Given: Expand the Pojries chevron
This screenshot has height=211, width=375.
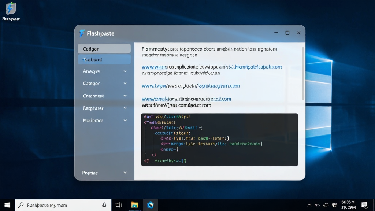Looking at the screenshot, I should pos(125,173).
